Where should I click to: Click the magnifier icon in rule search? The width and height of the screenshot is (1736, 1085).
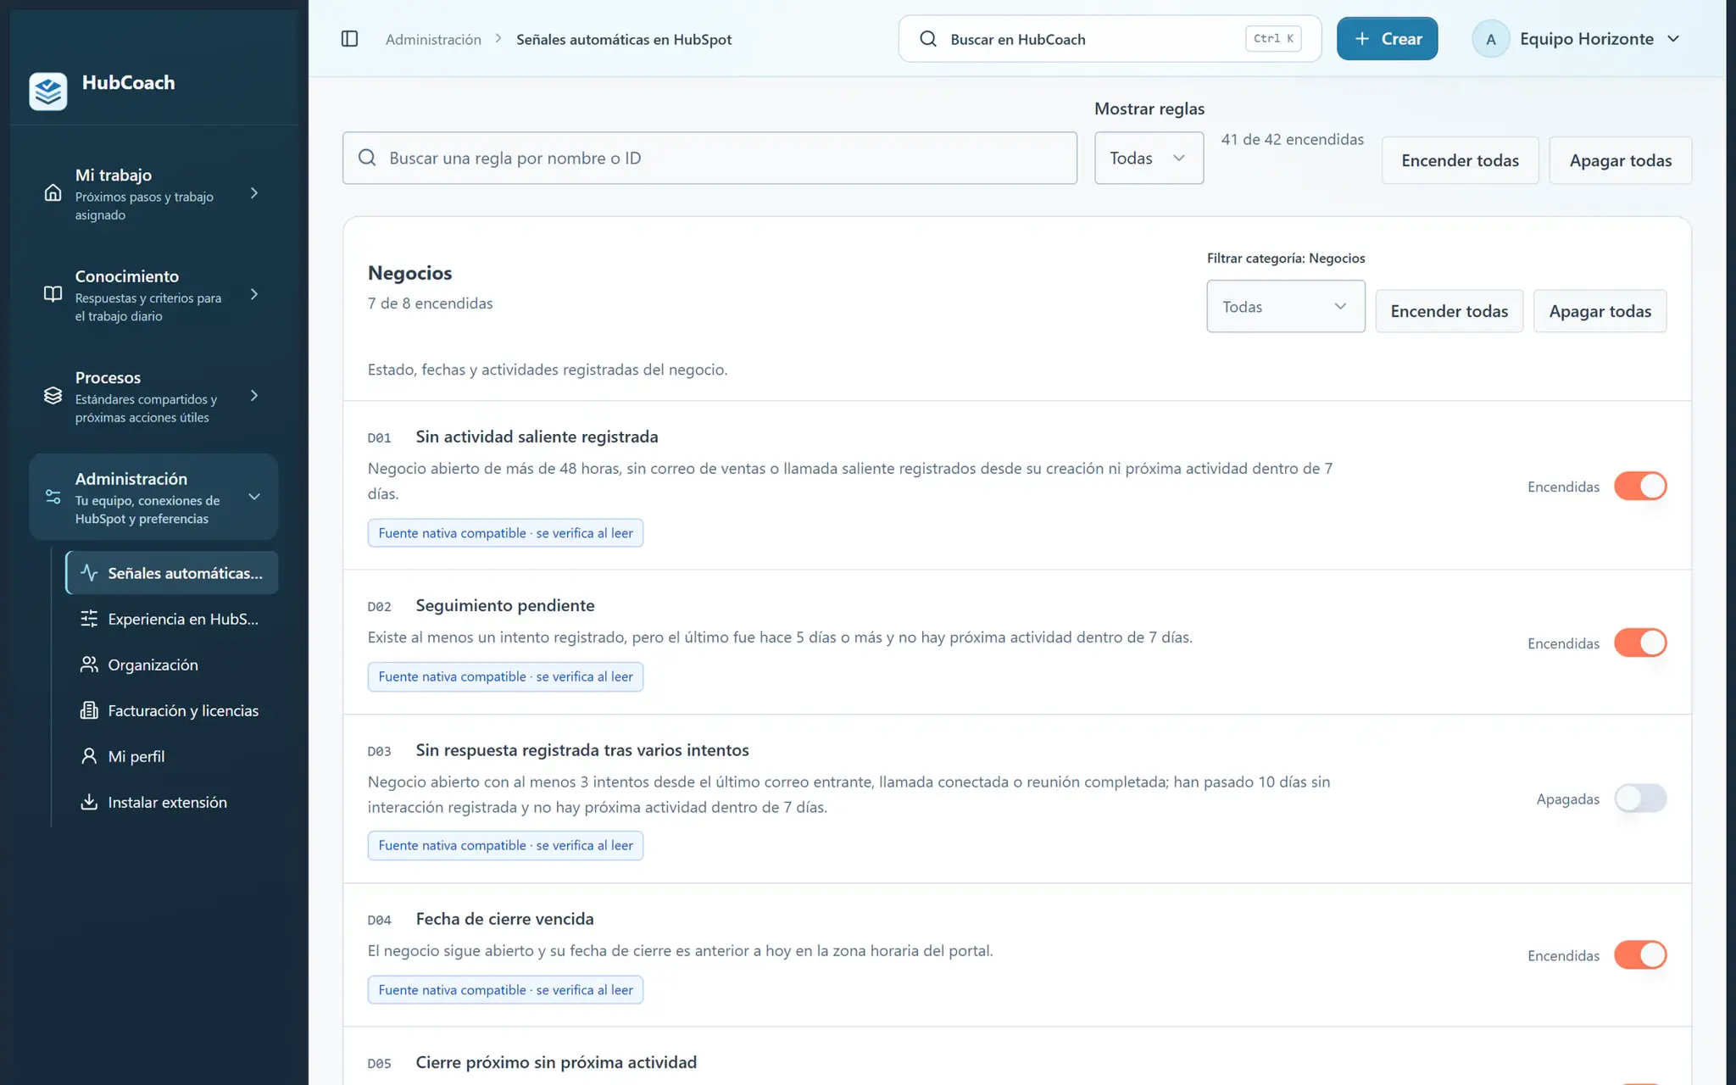pos(367,158)
